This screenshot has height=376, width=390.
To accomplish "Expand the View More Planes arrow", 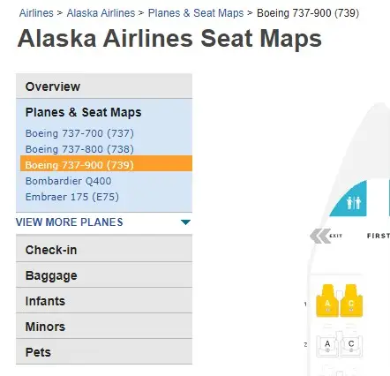I will [x=185, y=222].
